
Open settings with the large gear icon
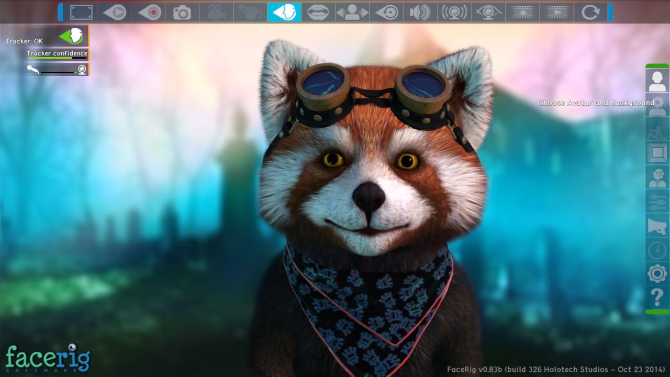tap(657, 274)
